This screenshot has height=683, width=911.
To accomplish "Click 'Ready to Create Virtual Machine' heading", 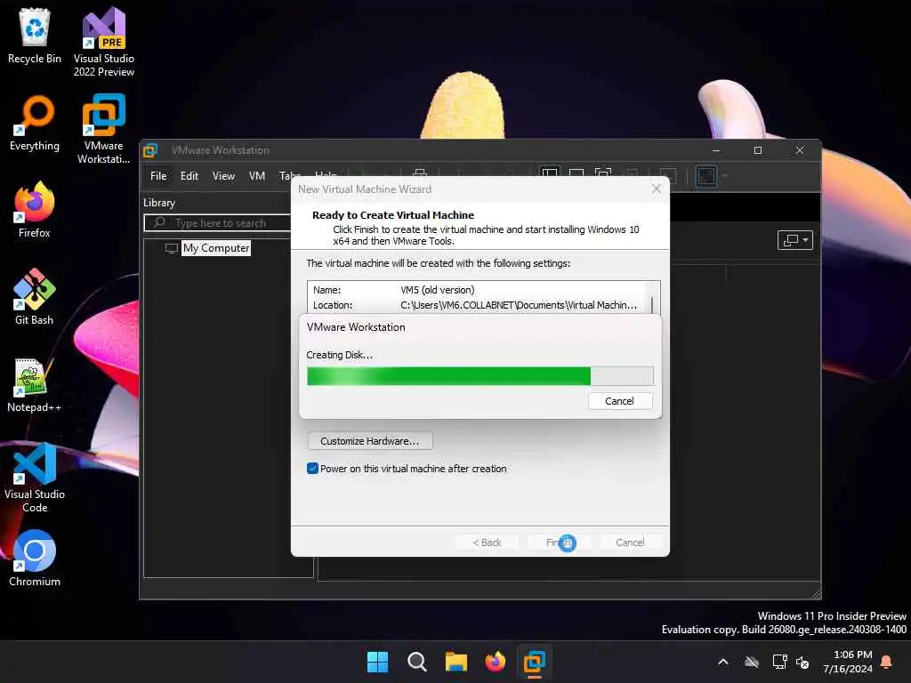I will (392, 215).
